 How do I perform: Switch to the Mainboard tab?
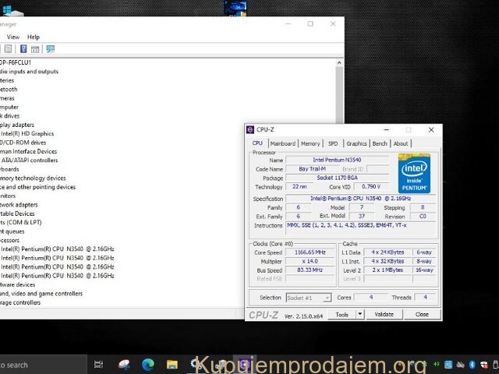pyautogui.click(x=282, y=143)
